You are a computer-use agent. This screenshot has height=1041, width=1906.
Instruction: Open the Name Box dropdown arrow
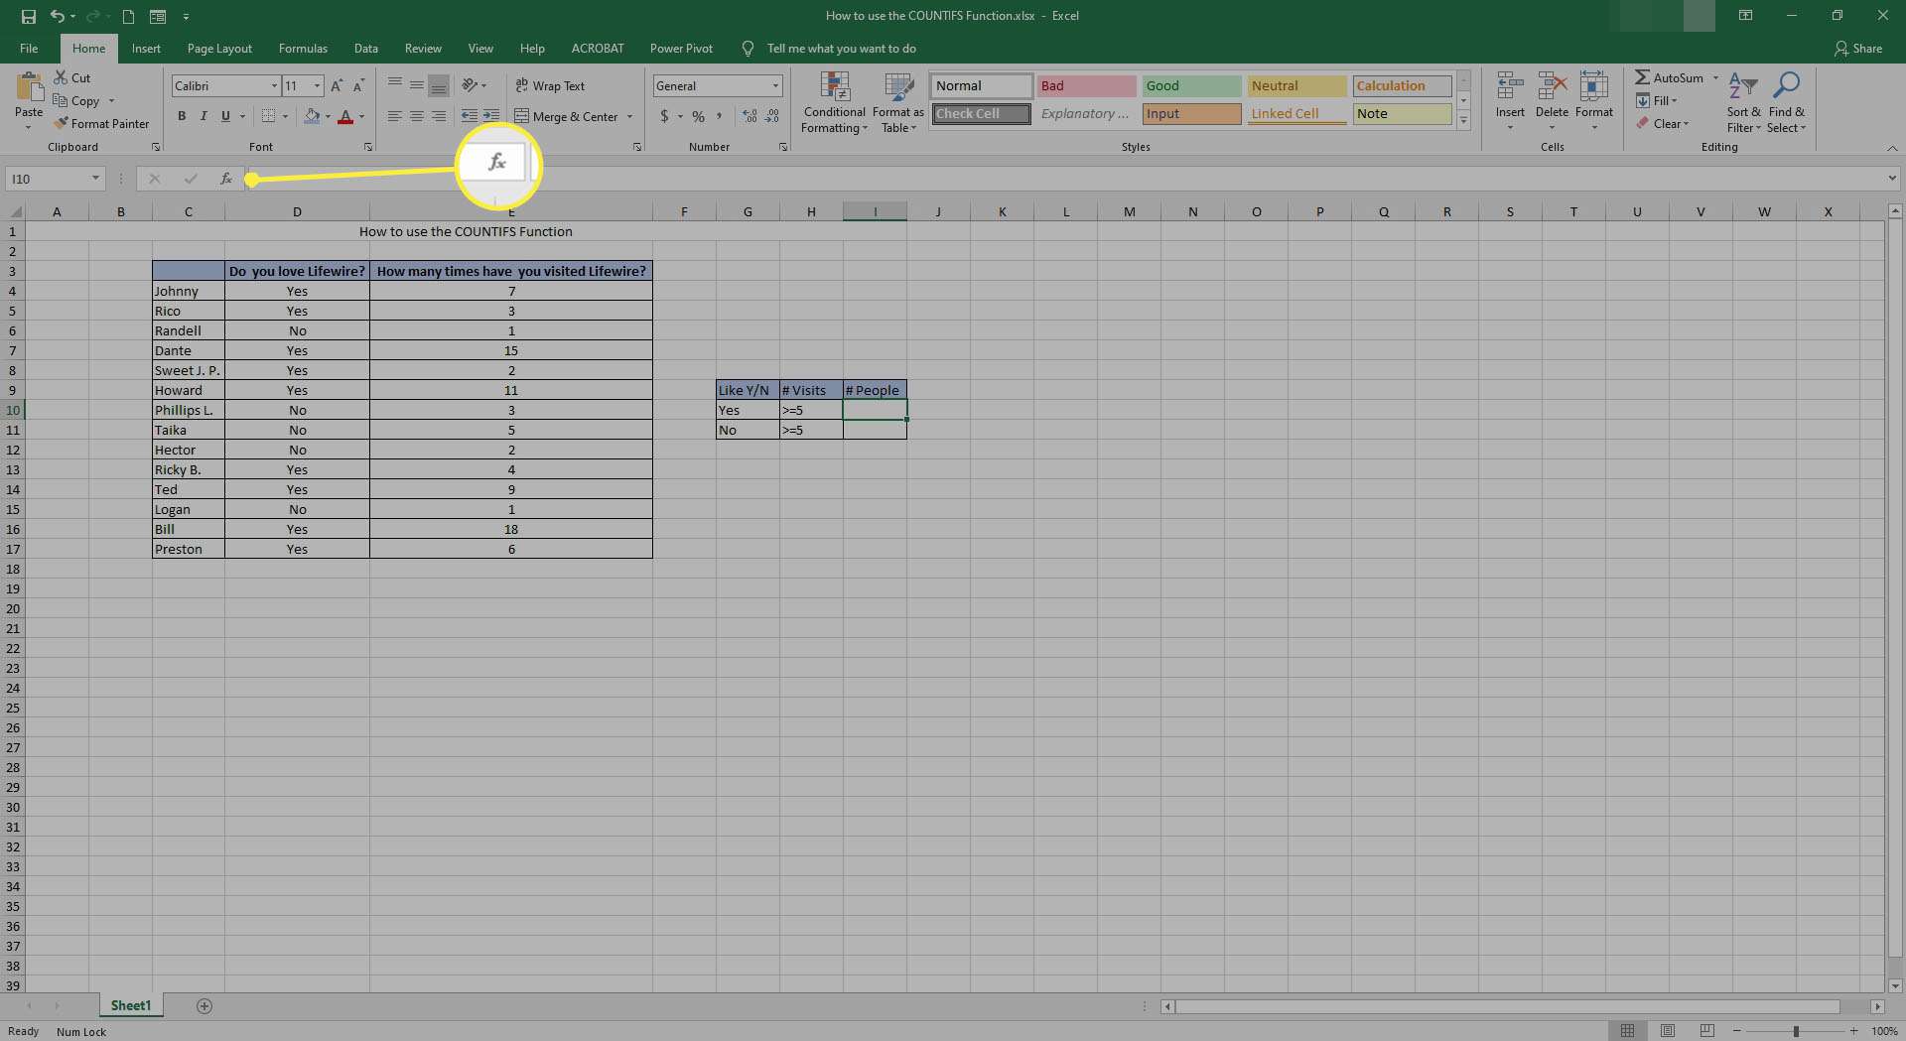point(95,179)
